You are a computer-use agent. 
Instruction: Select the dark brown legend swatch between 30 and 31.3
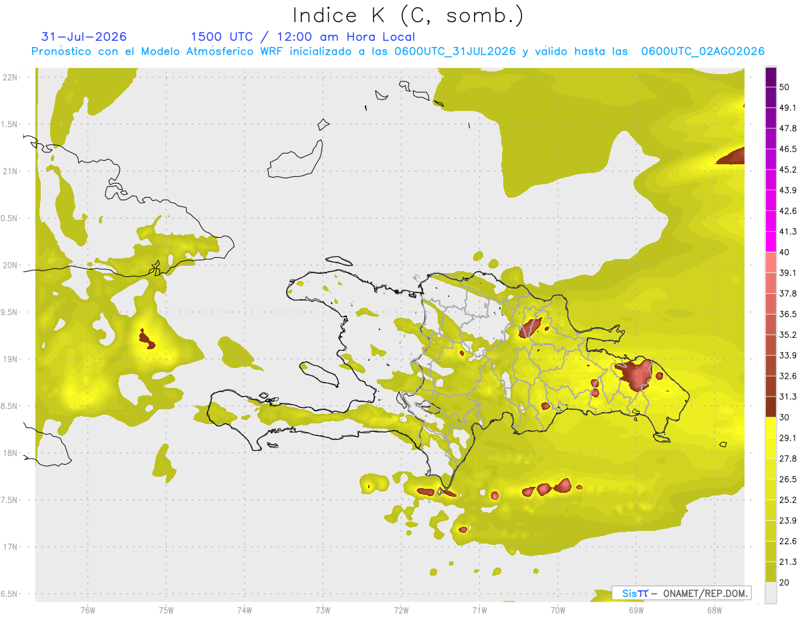[x=771, y=407]
